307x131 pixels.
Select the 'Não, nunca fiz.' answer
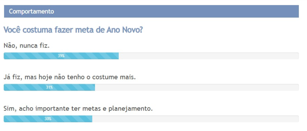[26, 46]
